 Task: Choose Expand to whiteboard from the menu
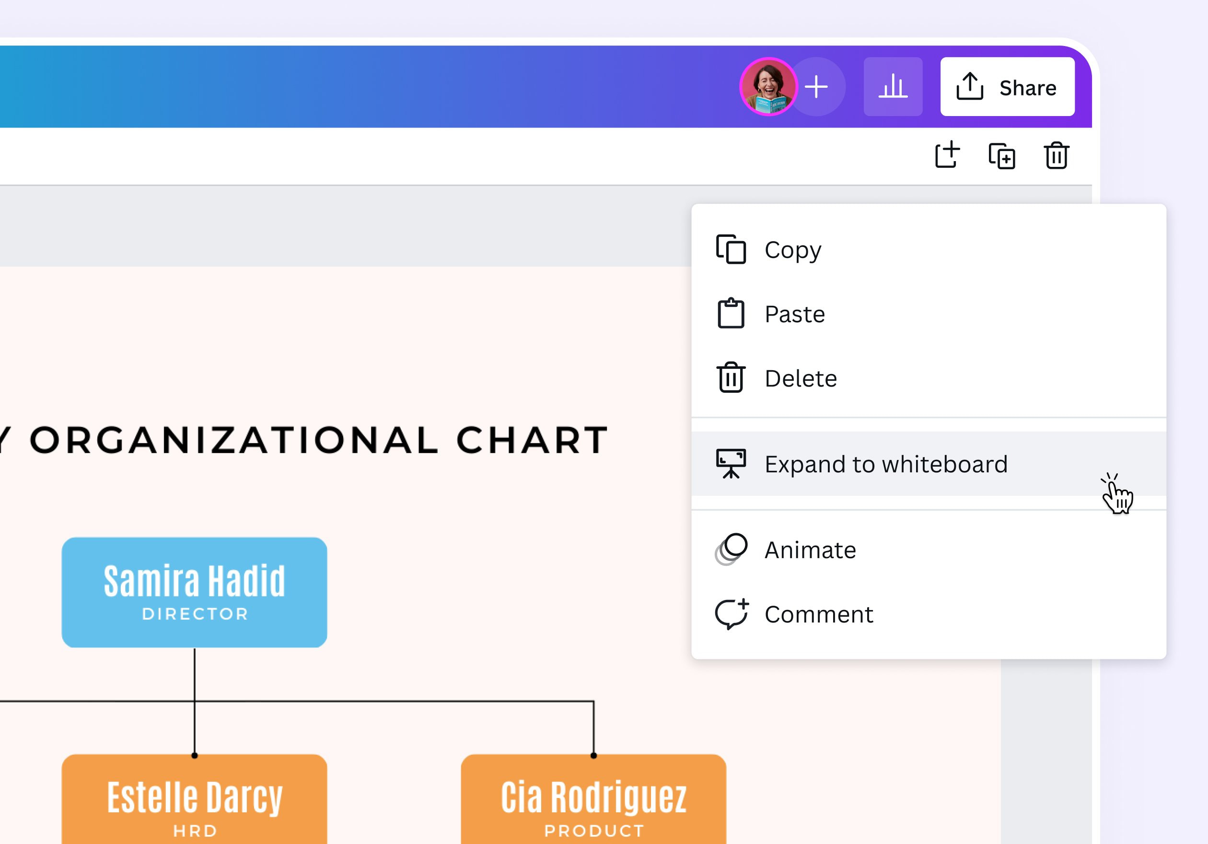click(x=886, y=464)
